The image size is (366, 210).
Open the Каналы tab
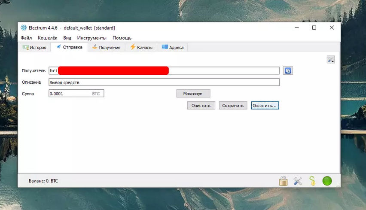pos(141,48)
